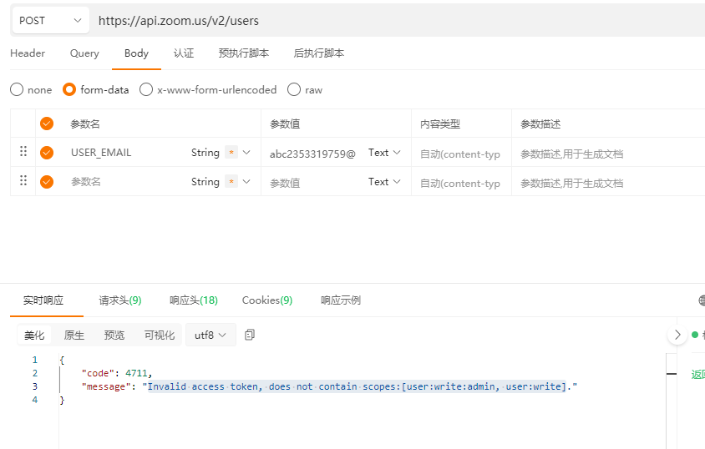Open the 后执行脚本 tab

coord(319,53)
